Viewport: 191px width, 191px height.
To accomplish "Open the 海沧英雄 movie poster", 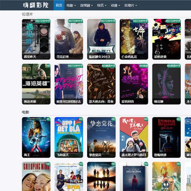I will (36, 84).
